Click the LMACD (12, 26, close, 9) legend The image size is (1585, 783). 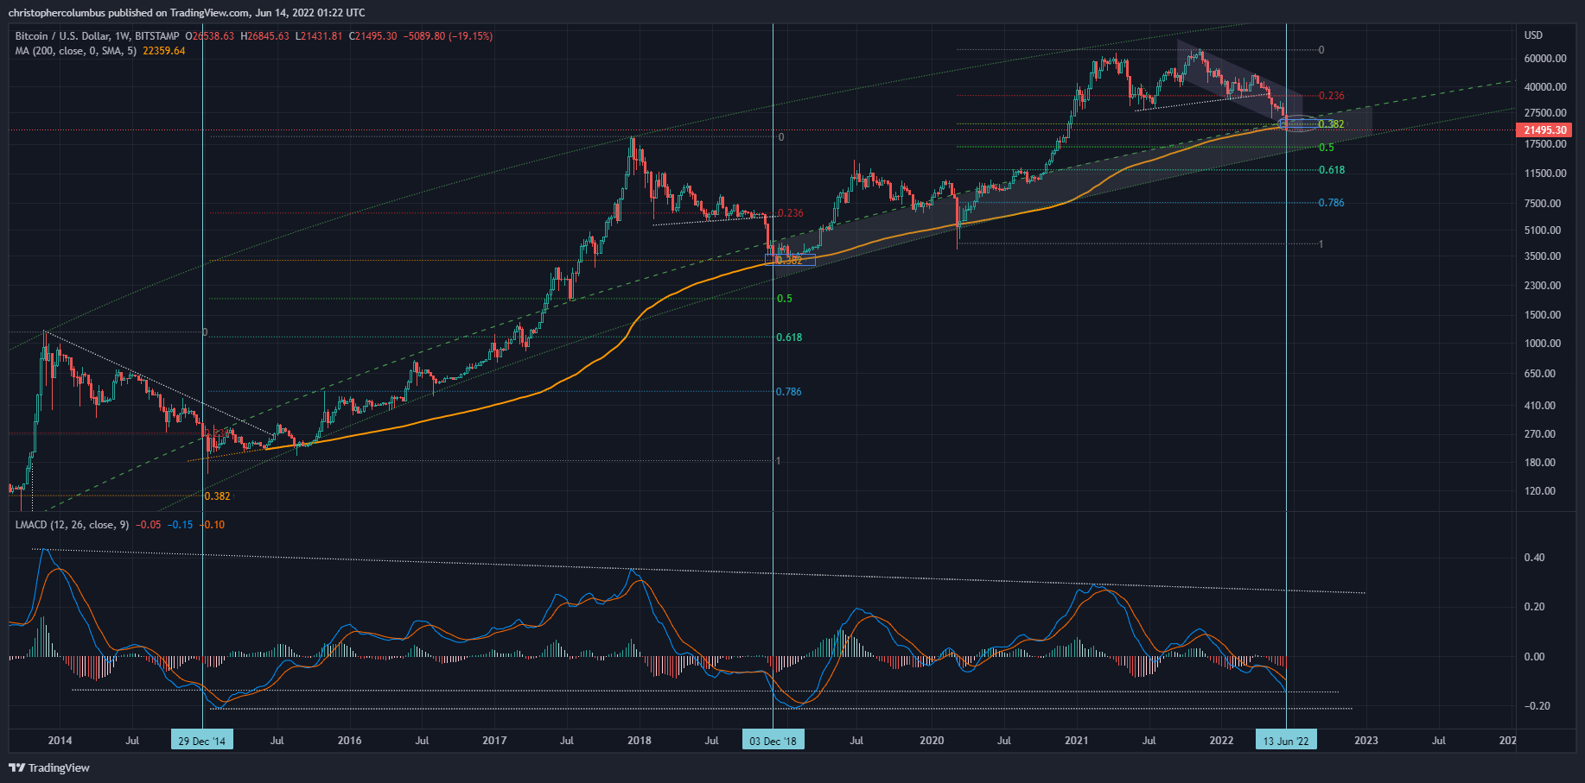72,525
